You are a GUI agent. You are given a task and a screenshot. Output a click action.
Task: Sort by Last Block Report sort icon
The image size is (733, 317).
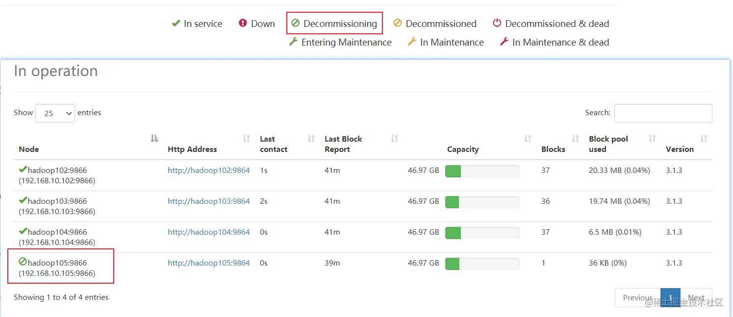(x=394, y=139)
